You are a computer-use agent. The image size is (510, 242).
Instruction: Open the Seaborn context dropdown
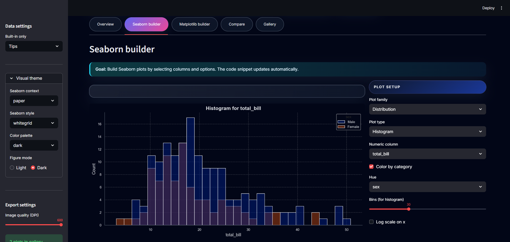[x=34, y=101]
